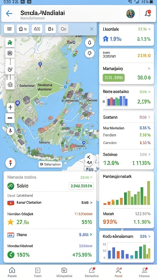The width and height of the screenshot is (157, 280).
Task: Click the red flag beside Kanal Ctintation
Action: (x=11, y=203)
